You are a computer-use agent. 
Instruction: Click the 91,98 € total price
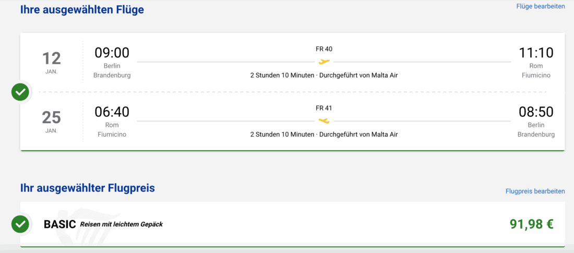click(x=531, y=224)
